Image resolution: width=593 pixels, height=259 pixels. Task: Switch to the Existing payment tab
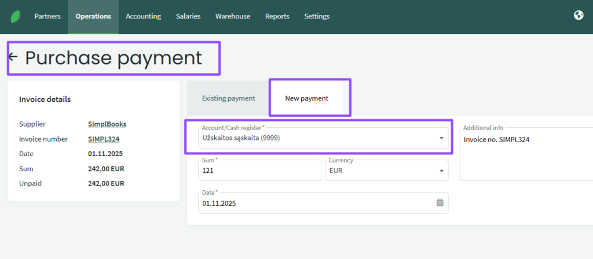(228, 98)
